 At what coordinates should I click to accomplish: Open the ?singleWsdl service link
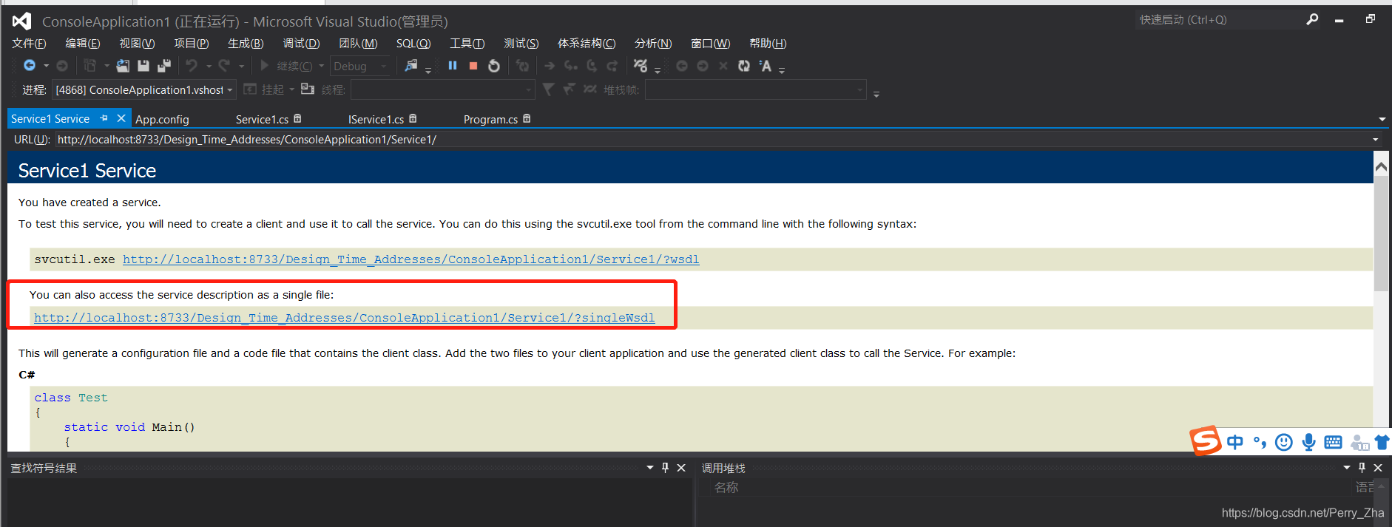(x=344, y=318)
